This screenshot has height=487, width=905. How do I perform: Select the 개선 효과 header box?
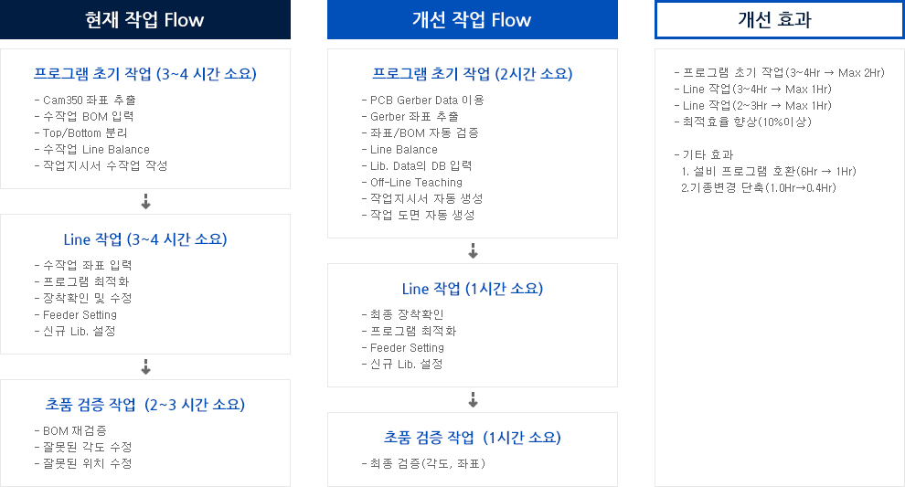tap(779, 19)
